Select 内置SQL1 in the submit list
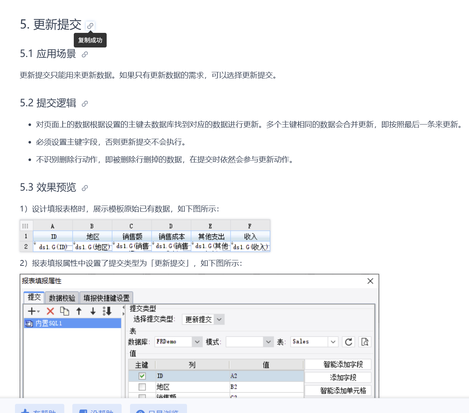469x413 pixels. [73, 324]
